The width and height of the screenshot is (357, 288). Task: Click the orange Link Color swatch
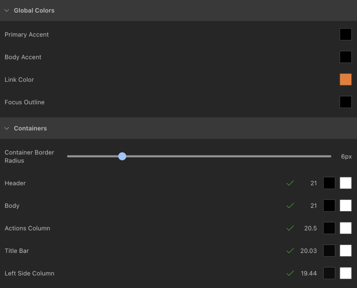click(345, 80)
